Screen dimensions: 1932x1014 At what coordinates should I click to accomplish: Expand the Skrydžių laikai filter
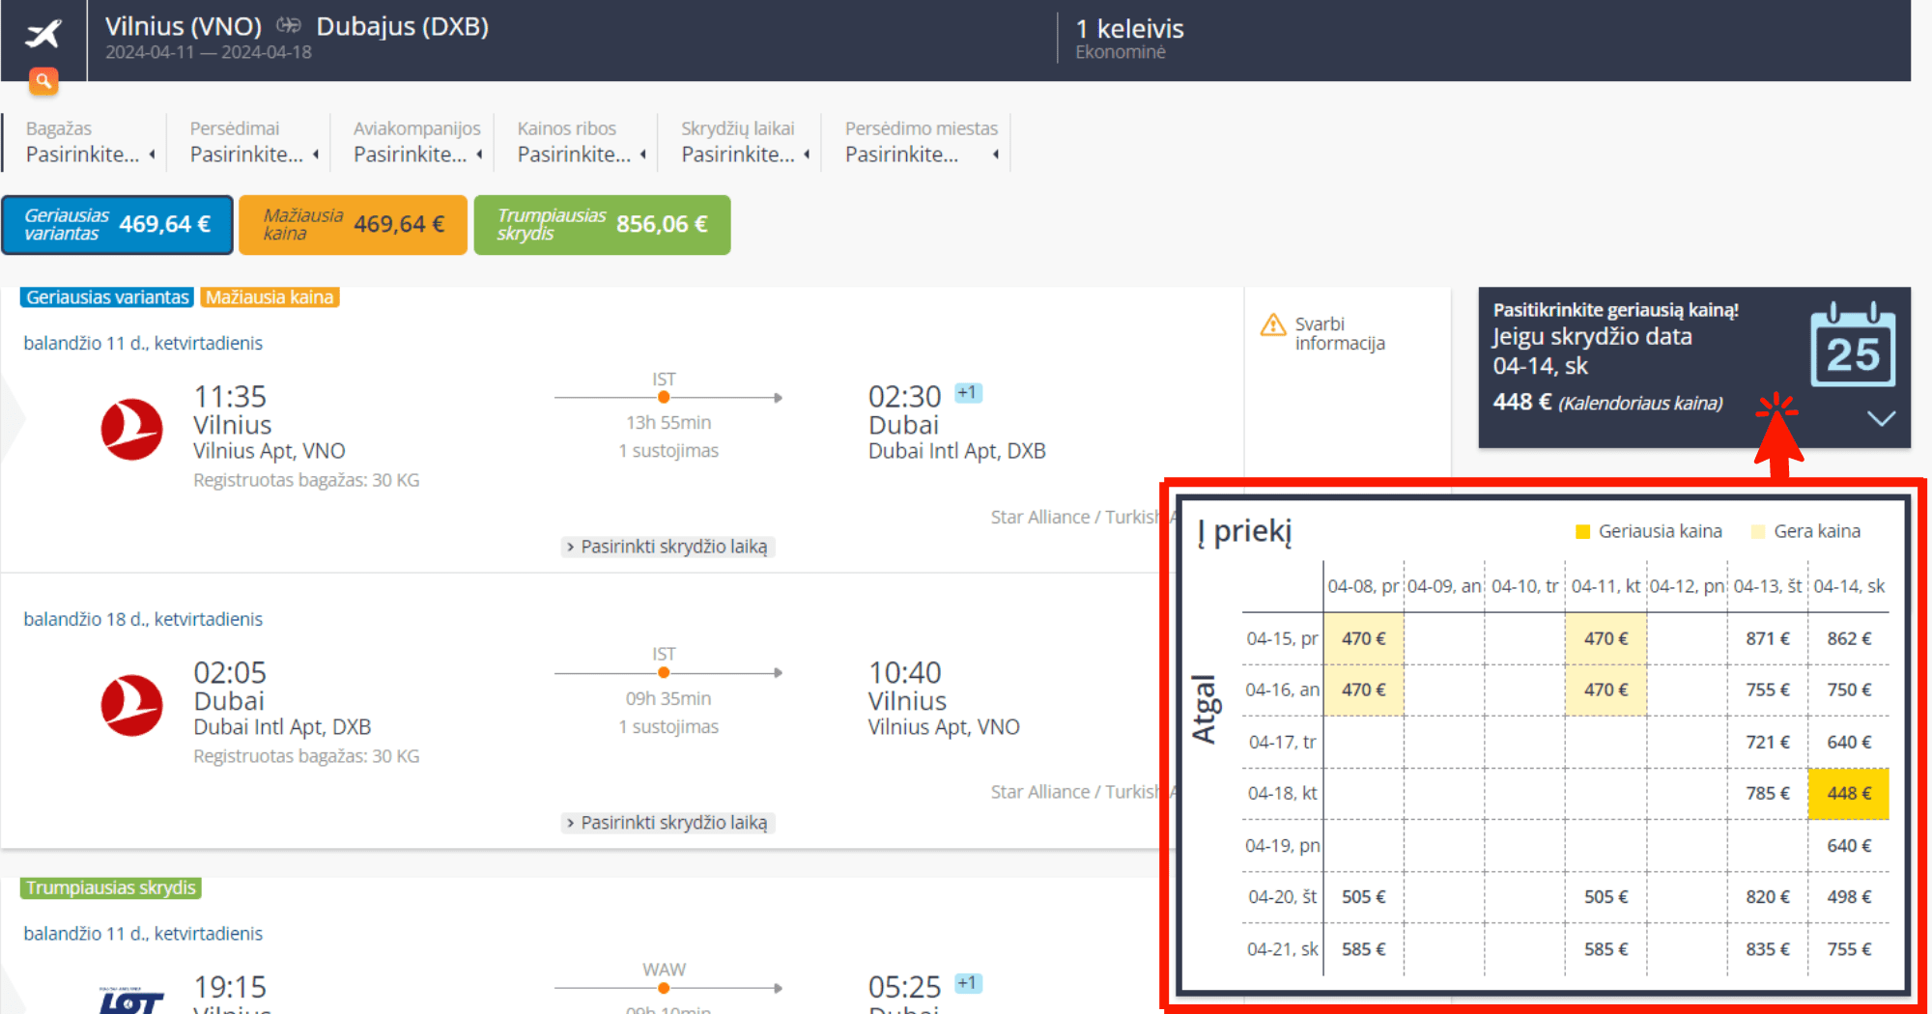coord(744,155)
